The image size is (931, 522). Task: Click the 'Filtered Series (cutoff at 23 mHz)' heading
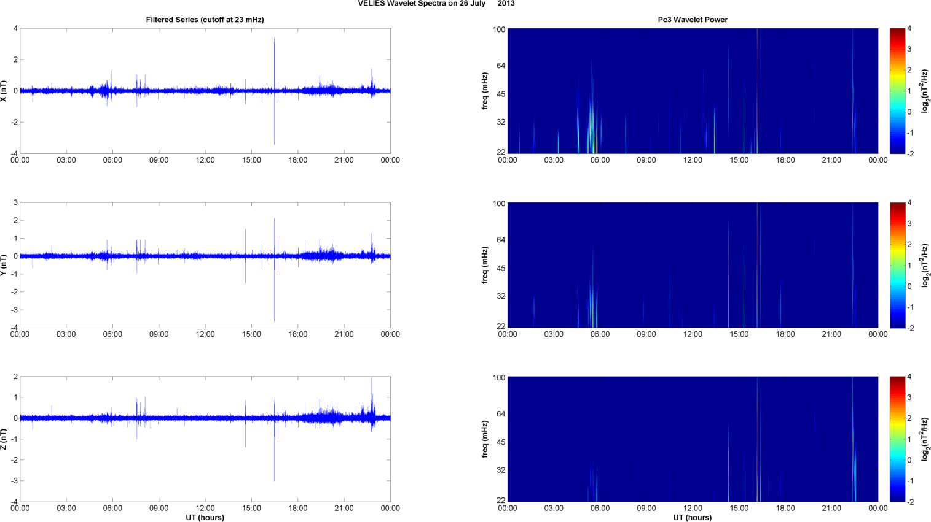(x=205, y=20)
